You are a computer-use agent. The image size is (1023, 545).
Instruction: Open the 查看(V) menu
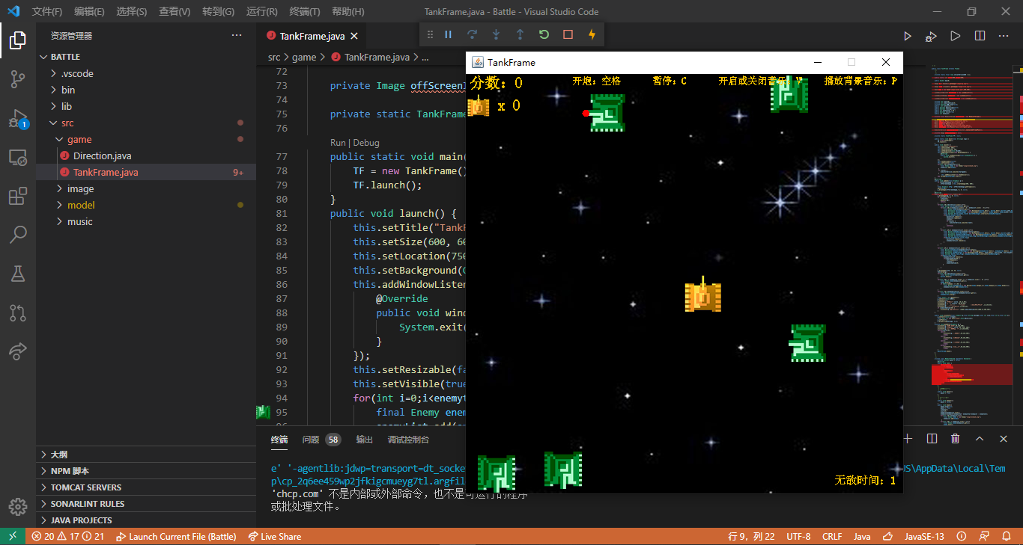click(174, 12)
